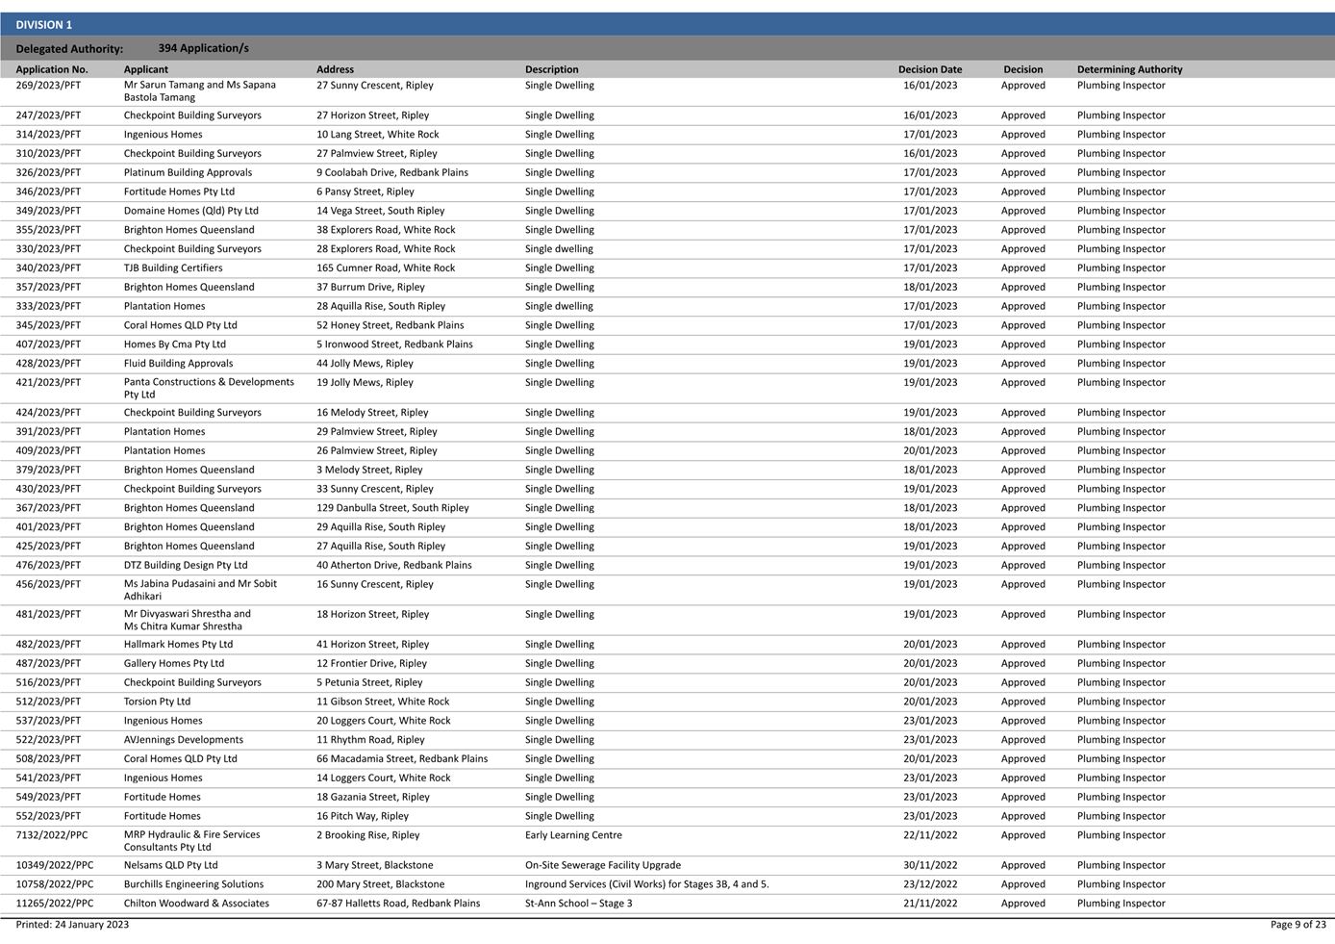
Task: Click applicant 'Fortitude Homes Pty Ltd'
Action: 179,191
